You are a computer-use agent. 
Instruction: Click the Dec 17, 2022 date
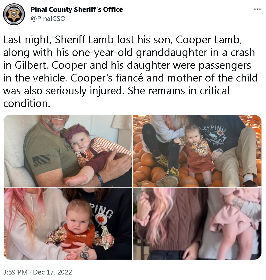click(52, 272)
